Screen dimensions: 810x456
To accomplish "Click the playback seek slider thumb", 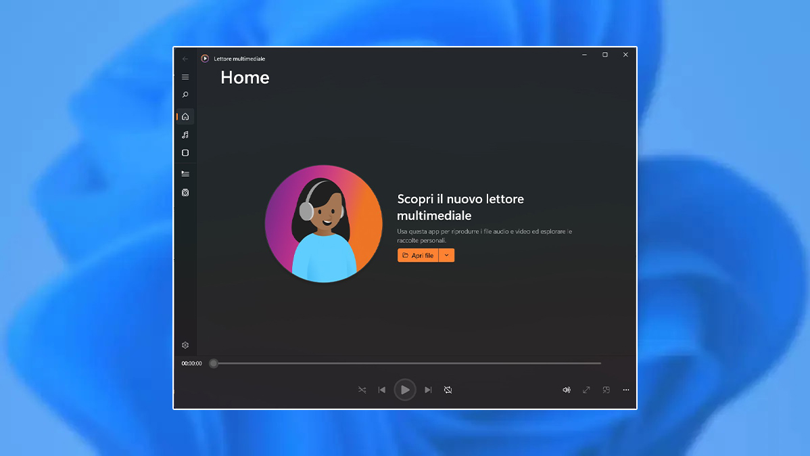I will click(214, 363).
